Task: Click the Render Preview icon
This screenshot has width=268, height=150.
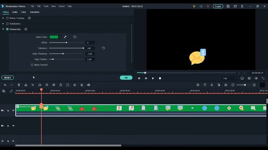Action: point(198,85)
